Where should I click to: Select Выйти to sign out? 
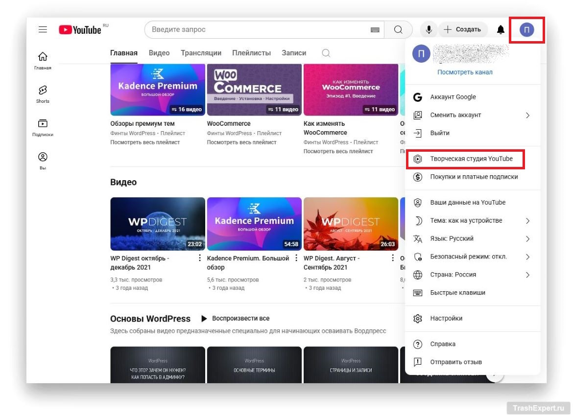[473, 133]
